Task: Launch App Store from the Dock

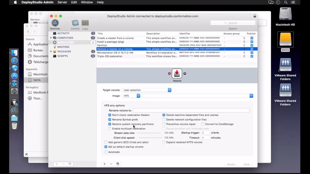Action: (14, 76)
